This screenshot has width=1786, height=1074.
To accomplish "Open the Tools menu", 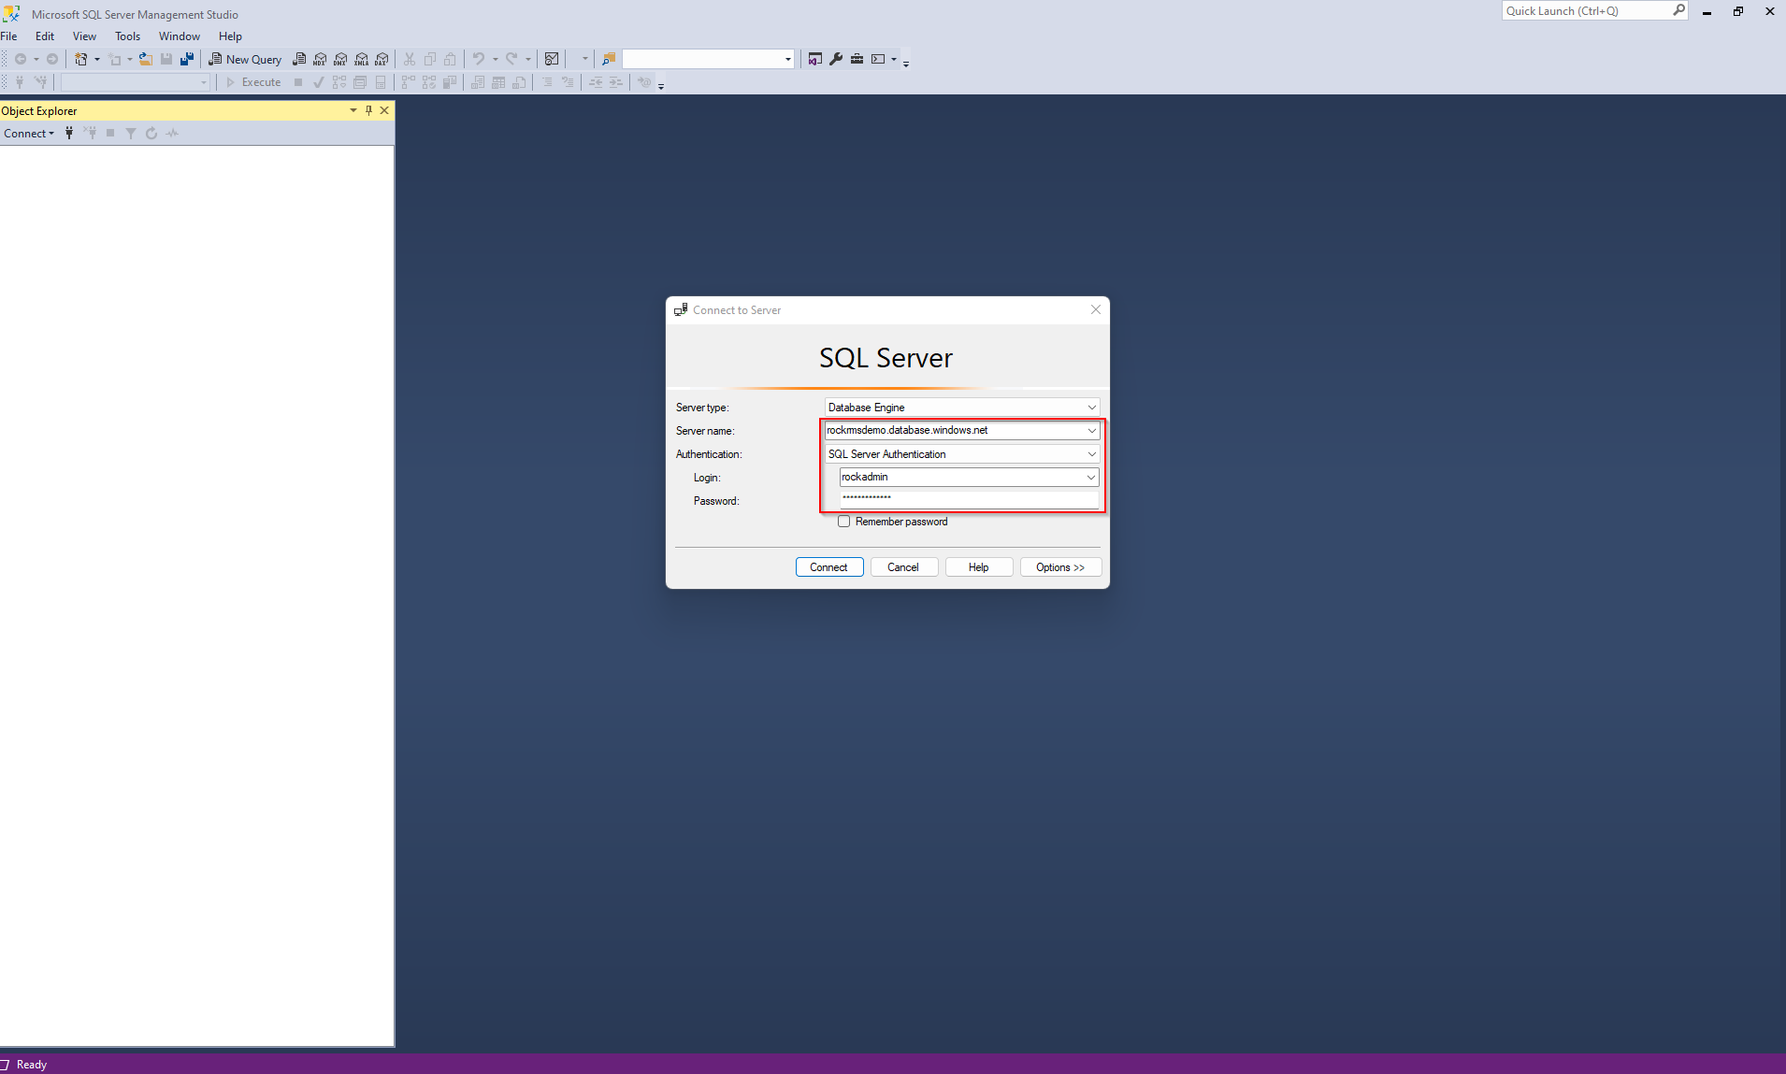I will click(x=127, y=36).
